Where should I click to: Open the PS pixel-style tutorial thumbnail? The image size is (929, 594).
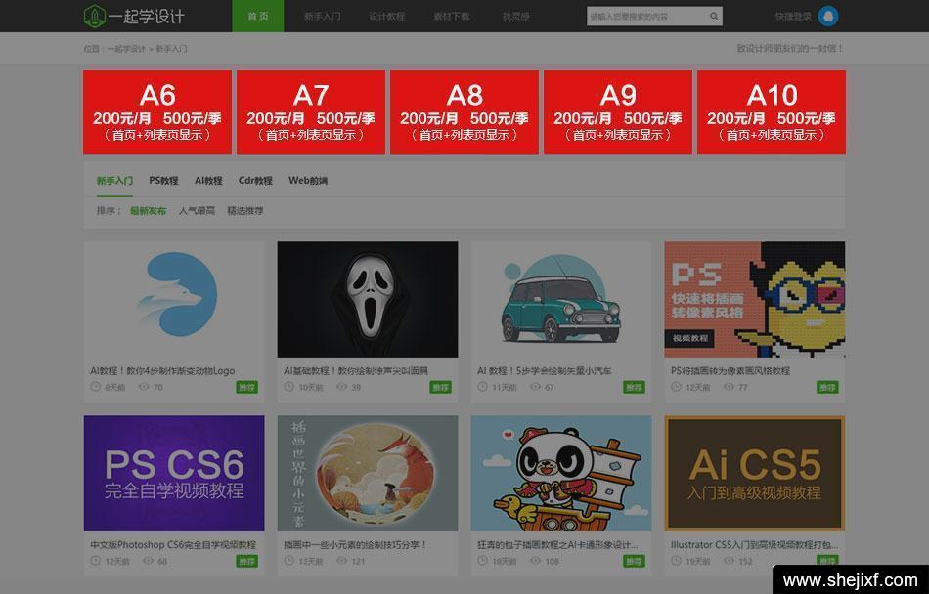pos(755,299)
